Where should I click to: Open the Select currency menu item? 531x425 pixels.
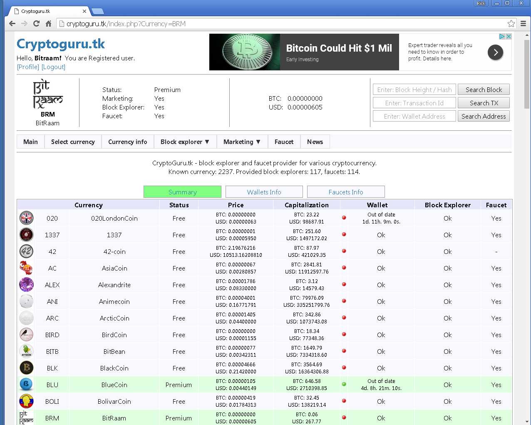(73, 142)
